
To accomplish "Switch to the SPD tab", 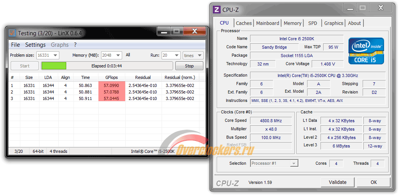I will (312, 23).
